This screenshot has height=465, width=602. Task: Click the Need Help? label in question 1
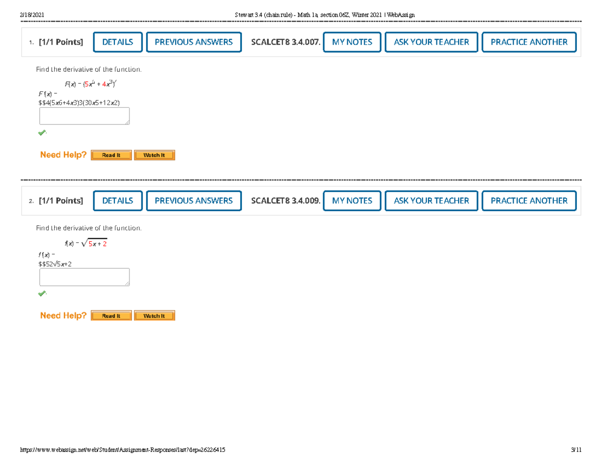(63, 155)
